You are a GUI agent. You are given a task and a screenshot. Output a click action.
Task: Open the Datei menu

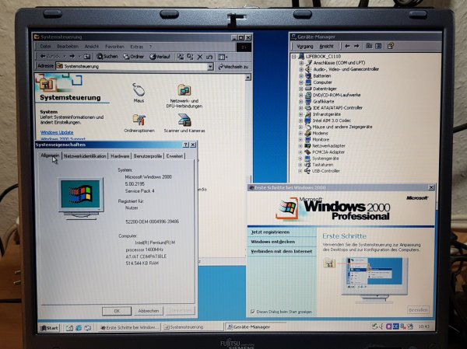click(x=45, y=47)
